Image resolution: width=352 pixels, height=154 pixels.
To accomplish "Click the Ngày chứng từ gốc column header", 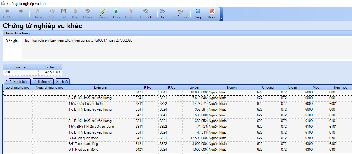I will (x=50, y=87).
